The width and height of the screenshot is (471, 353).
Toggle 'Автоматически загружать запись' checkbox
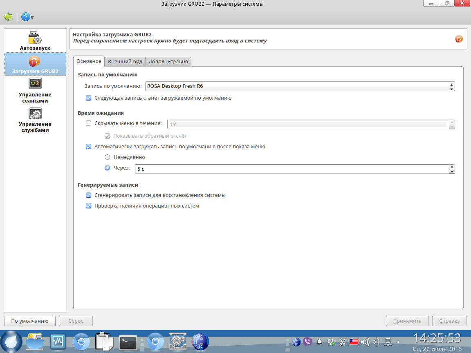tap(88, 147)
